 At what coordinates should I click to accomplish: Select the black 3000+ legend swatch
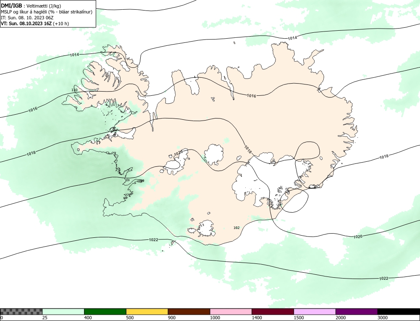(x=399, y=312)
